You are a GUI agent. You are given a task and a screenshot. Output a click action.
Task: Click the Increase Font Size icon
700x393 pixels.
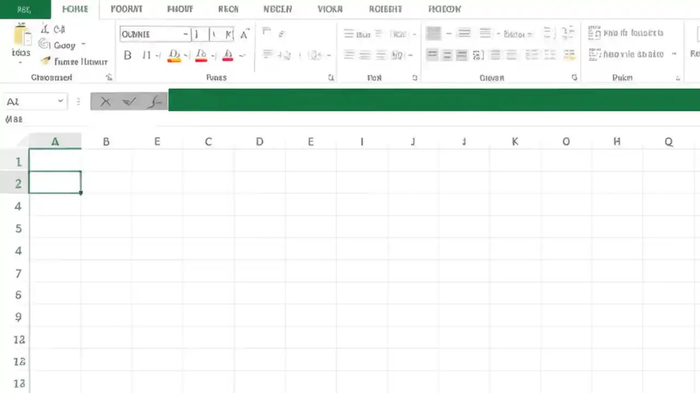point(244,33)
